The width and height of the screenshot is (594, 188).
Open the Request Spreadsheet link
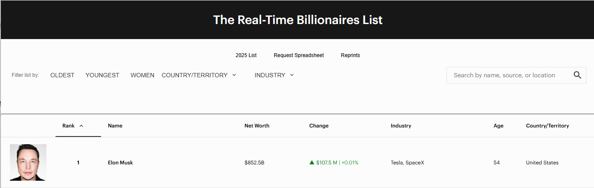(x=299, y=55)
